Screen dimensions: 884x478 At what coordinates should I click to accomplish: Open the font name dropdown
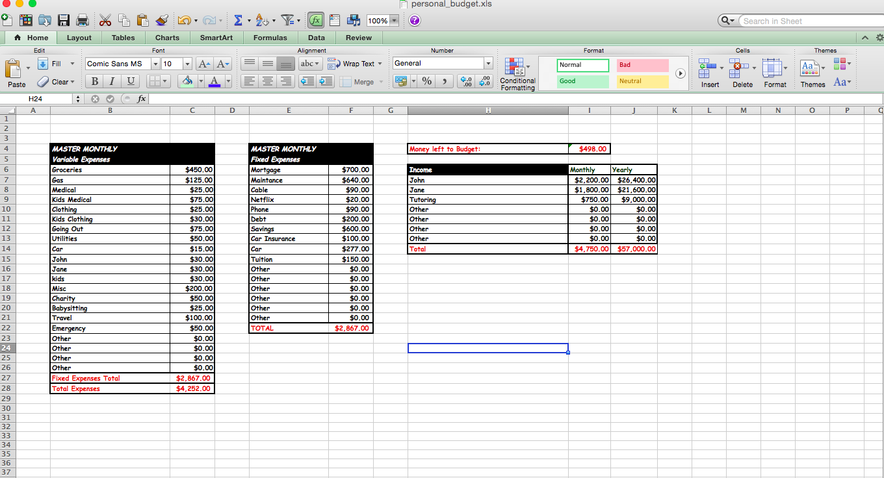click(x=155, y=64)
